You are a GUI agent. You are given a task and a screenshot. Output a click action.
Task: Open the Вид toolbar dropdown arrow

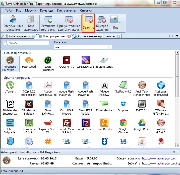120,23
